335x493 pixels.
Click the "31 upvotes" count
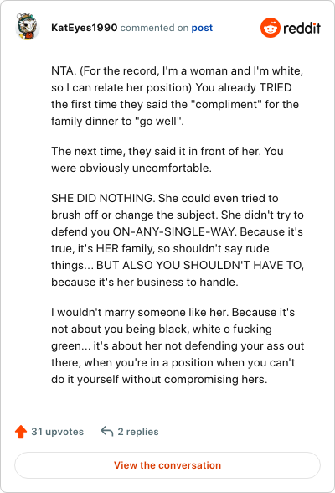tap(58, 432)
